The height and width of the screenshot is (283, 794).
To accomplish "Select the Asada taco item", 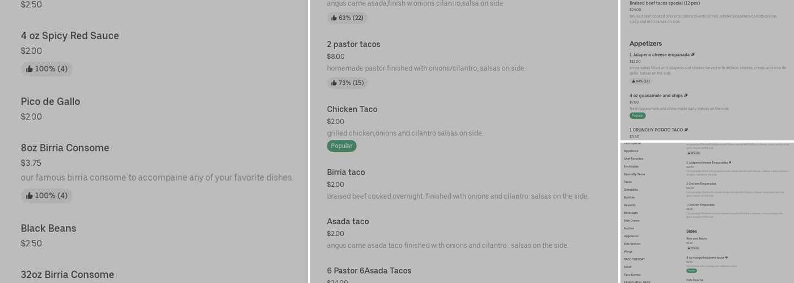I will pos(348,222).
